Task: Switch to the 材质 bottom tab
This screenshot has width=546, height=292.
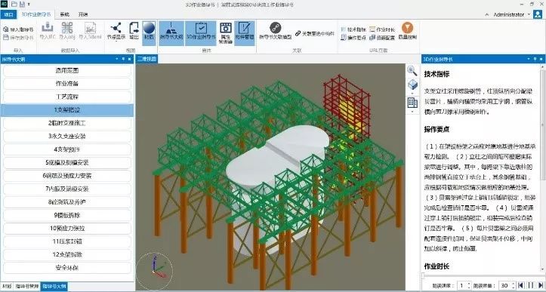Action: (x=7, y=287)
